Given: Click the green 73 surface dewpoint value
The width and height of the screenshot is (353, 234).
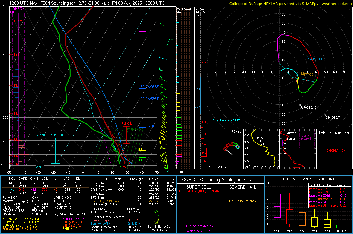Looking at the screenshot, I should click(x=119, y=167).
